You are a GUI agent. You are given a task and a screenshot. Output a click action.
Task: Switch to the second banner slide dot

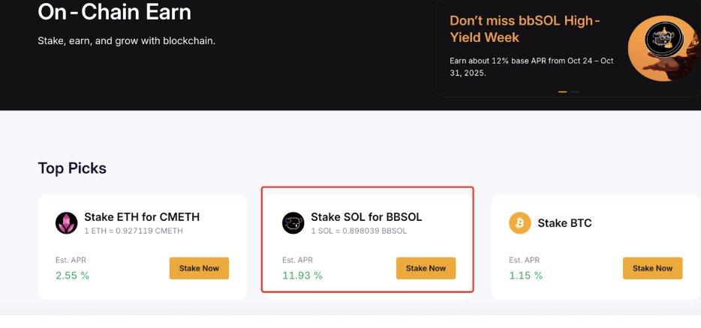(575, 92)
